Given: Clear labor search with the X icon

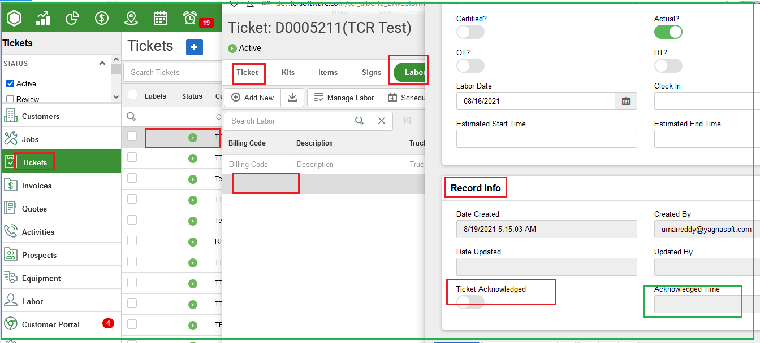Looking at the screenshot, I should tap(382, 121).
